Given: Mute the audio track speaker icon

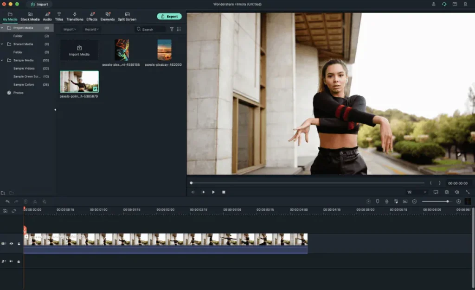Looking at the screenshot, I should [11, 261].
